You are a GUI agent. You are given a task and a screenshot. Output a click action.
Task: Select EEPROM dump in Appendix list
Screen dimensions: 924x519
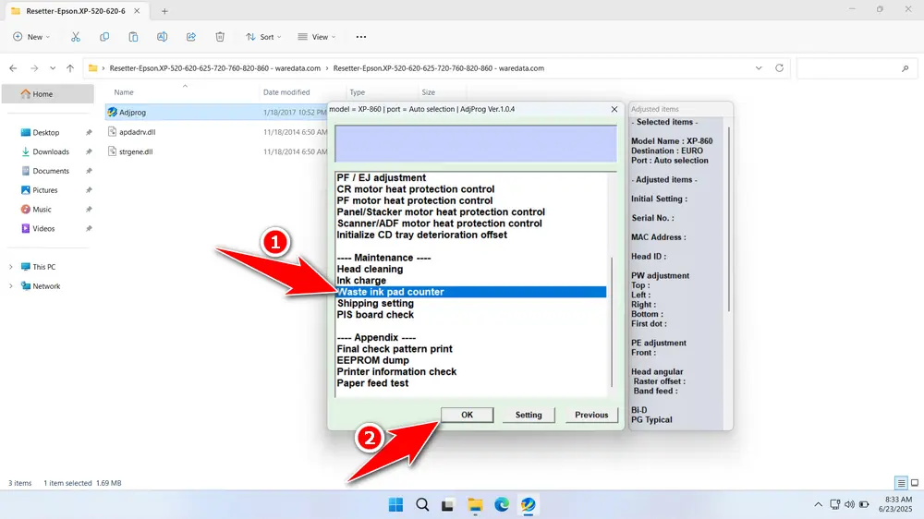point(372,360)
